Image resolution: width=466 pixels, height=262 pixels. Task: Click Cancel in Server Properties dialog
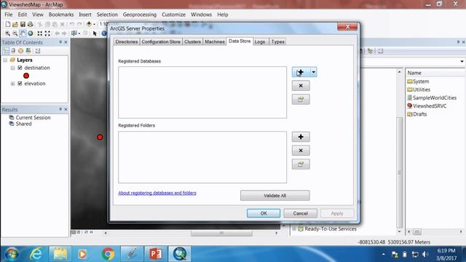coord(301,213)
